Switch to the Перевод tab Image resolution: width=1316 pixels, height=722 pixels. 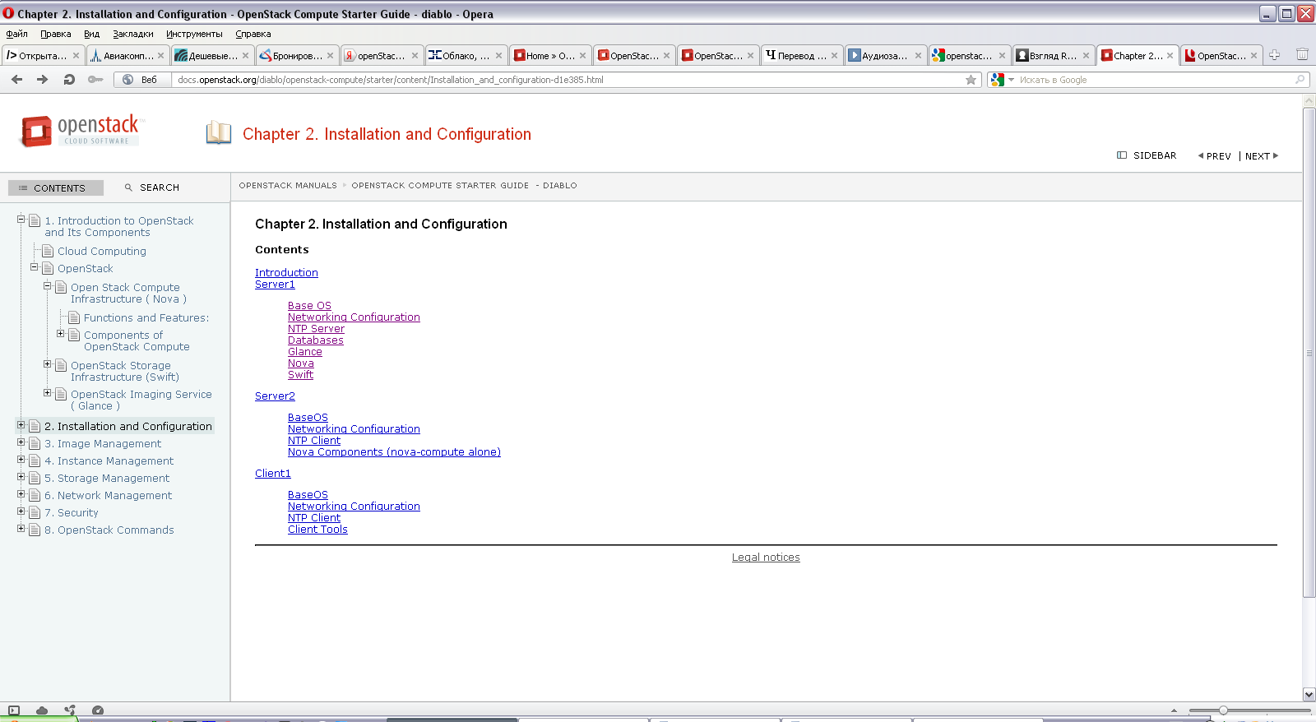pos(802,55)
